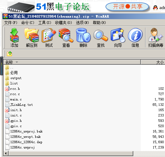Click the horizontal scrollbar thumb
Screen dimensions: 165x157
point(71,153)
